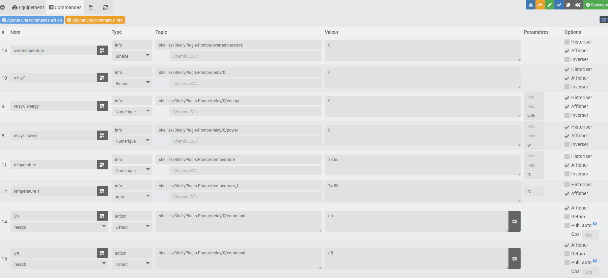The image size is (608, 278).
Task: Click list icon button next to 'on' value
Action: [515, 221]
